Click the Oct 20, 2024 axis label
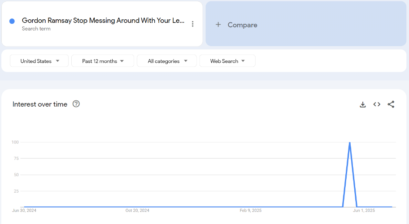Viewport: 409px width, 224px height. click(x=137, y=211)
